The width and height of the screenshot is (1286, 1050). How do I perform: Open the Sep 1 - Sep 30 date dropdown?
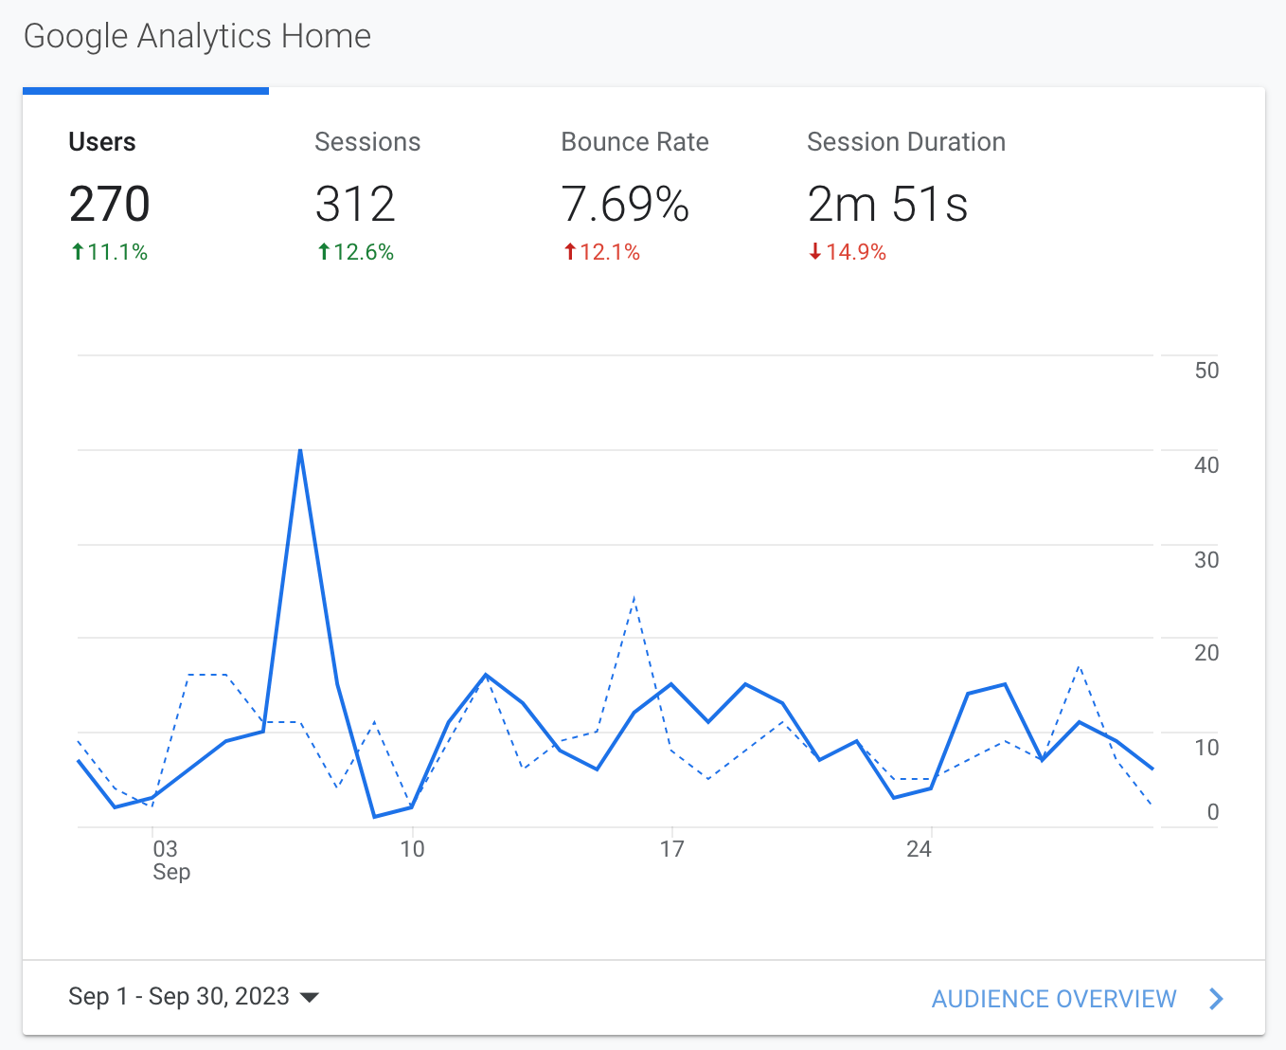pos(193,997)
